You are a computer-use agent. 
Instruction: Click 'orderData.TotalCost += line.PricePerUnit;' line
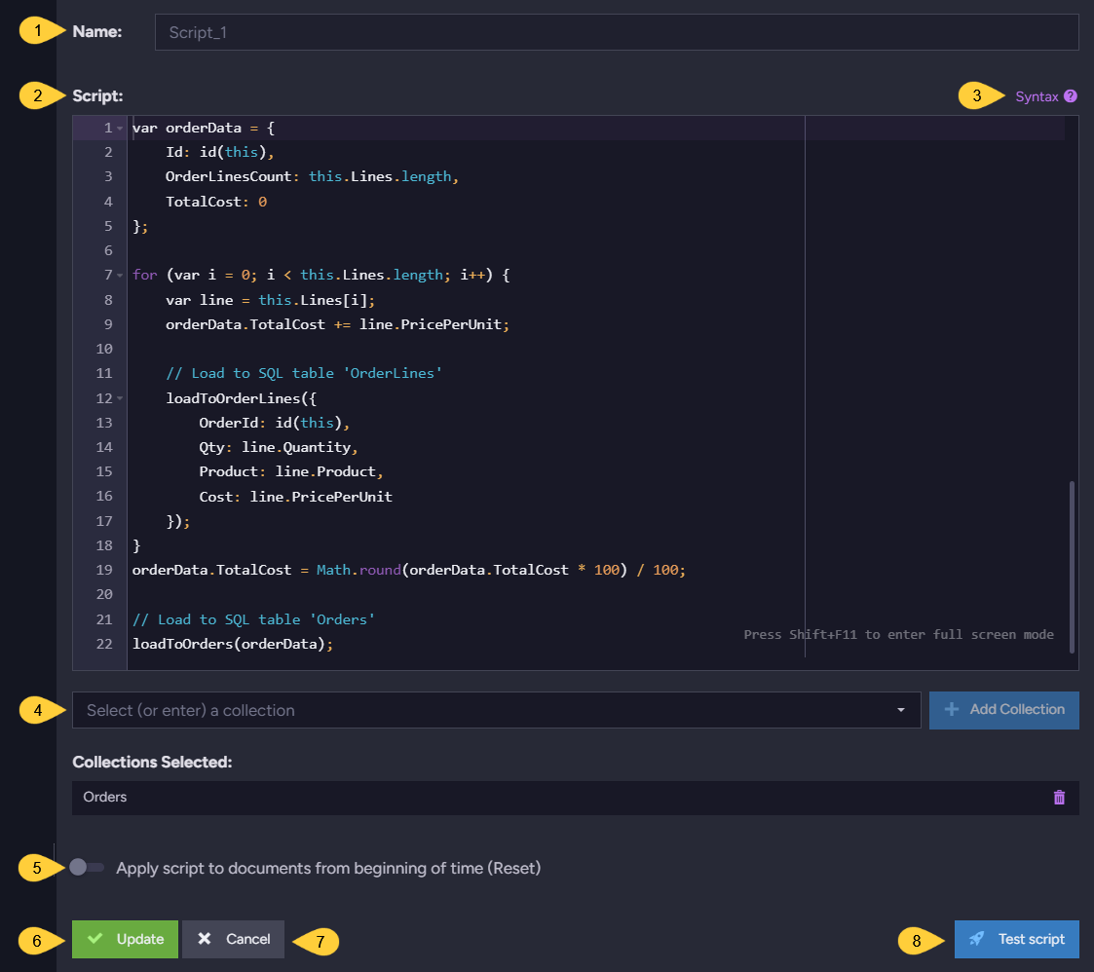click(x=338, y=324)
